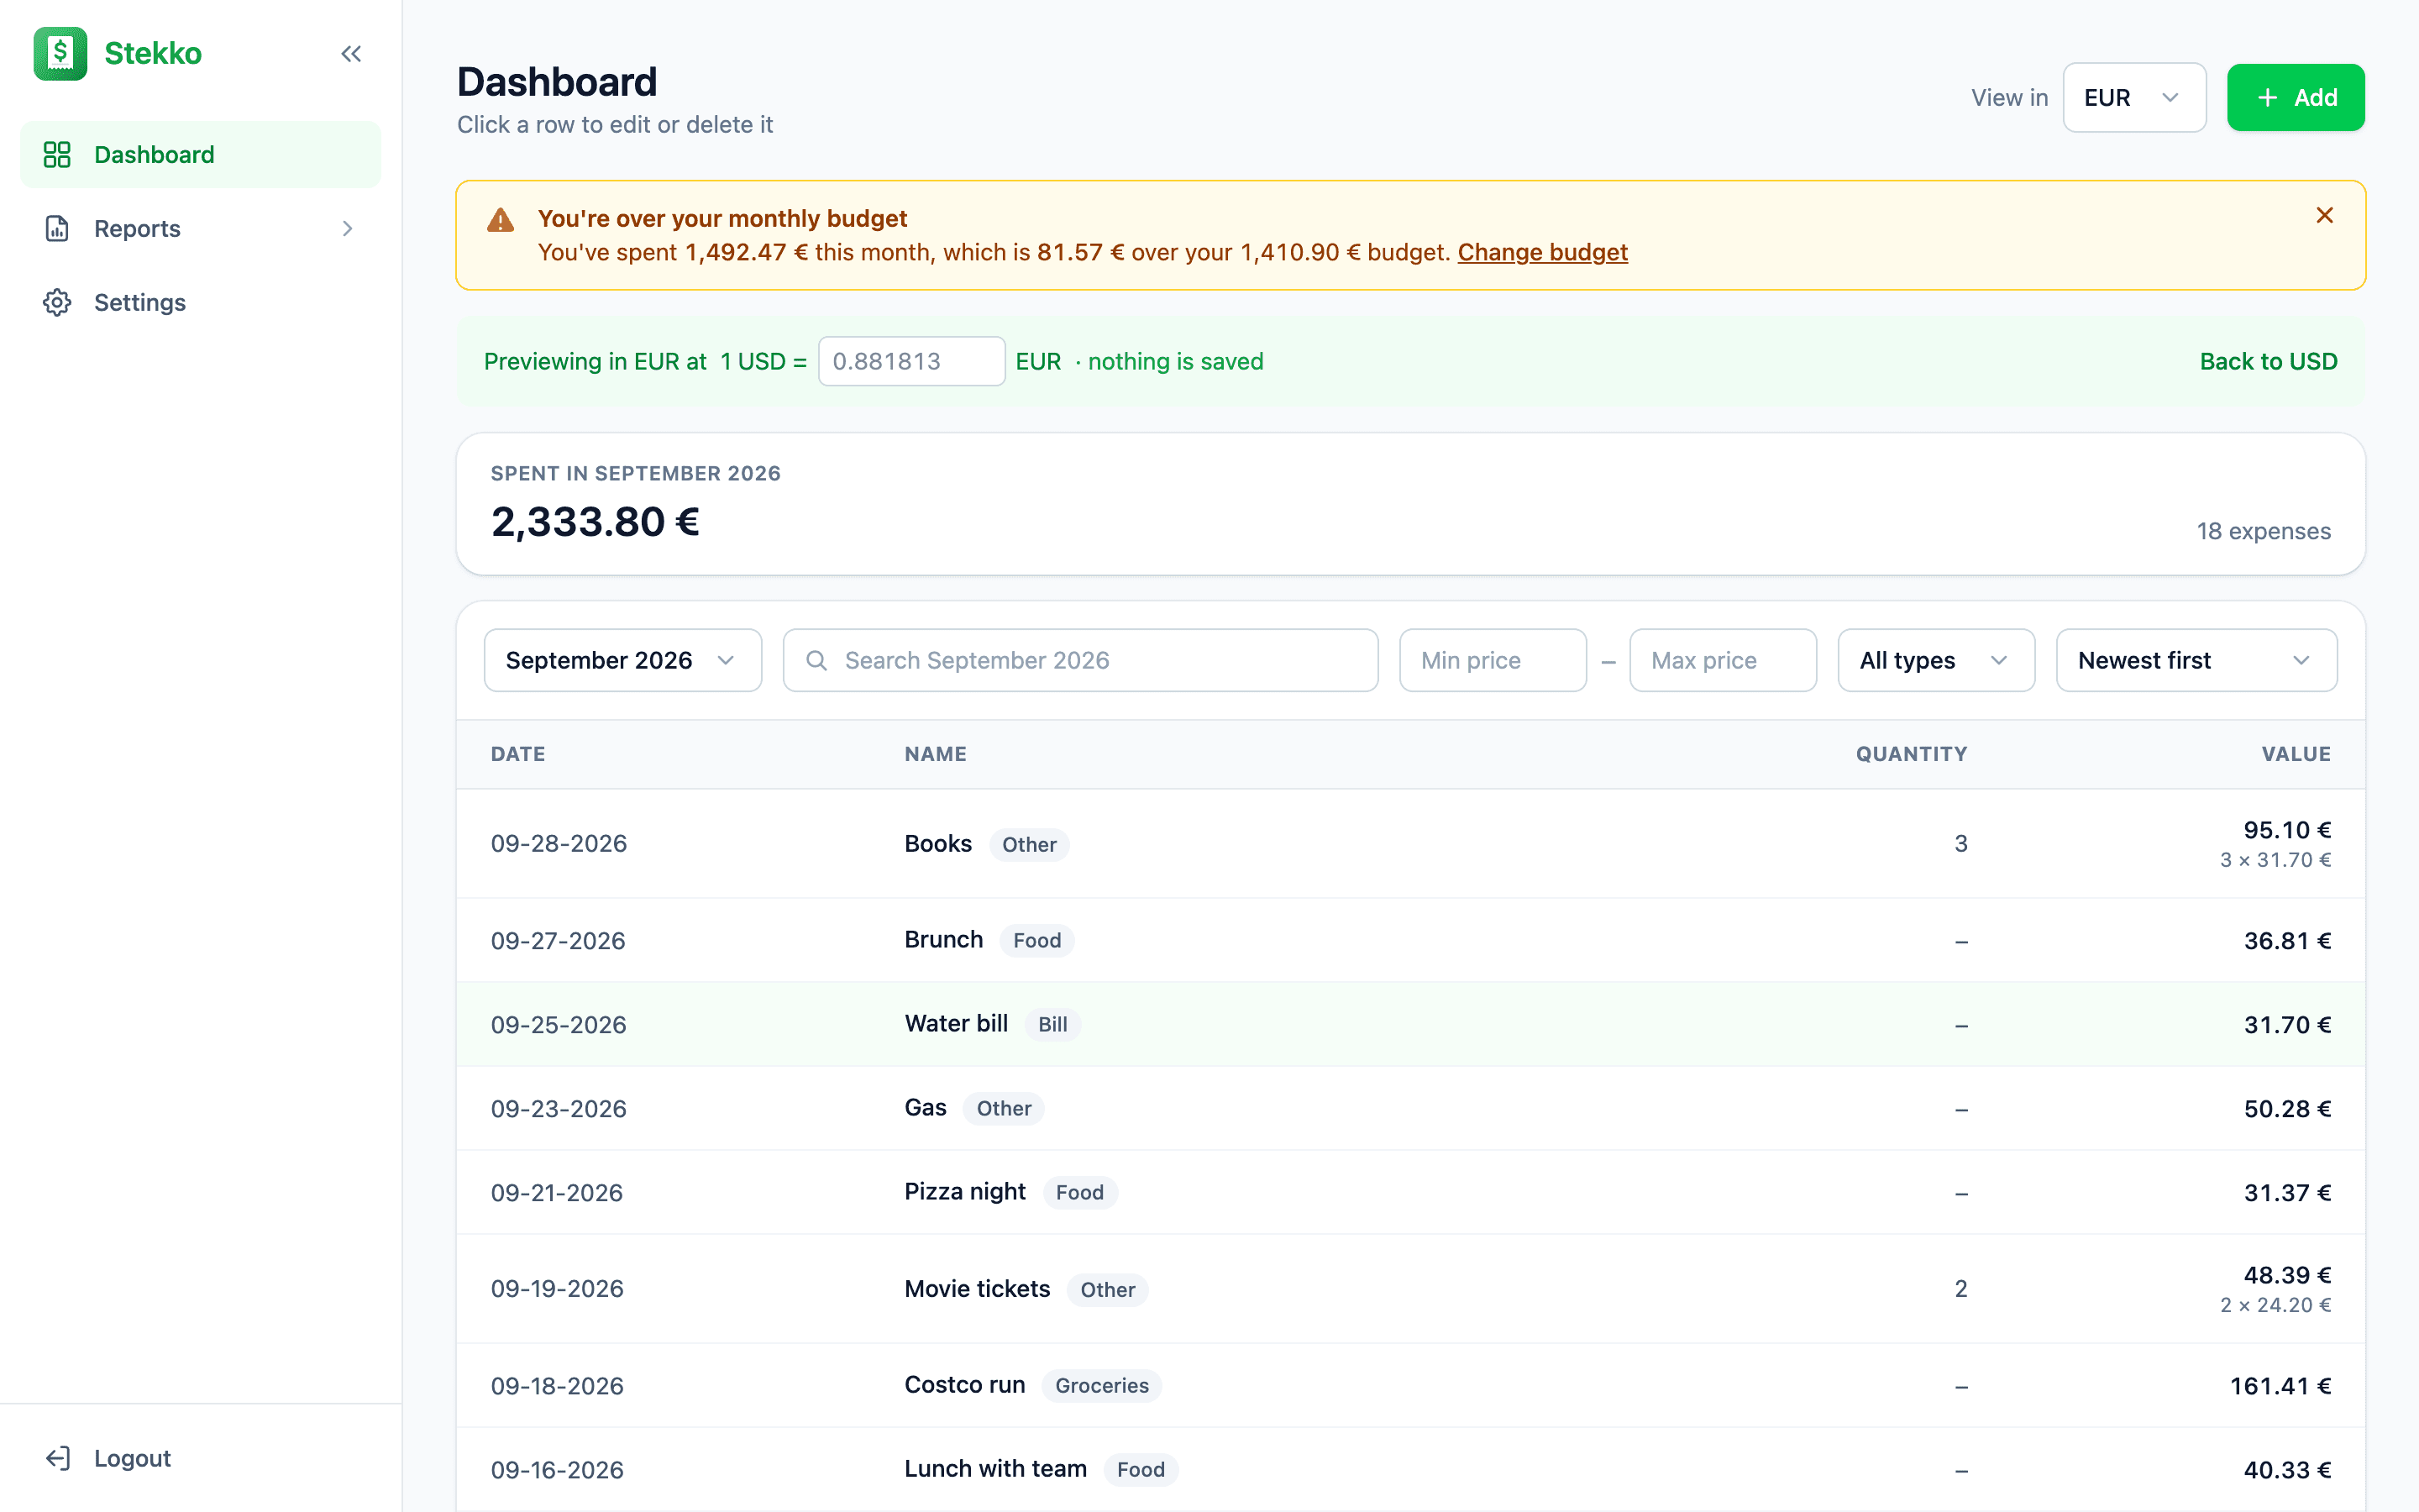2419x1512 pixels.
Task: Click Back to USD link
Action: [x=2268, y=361]
